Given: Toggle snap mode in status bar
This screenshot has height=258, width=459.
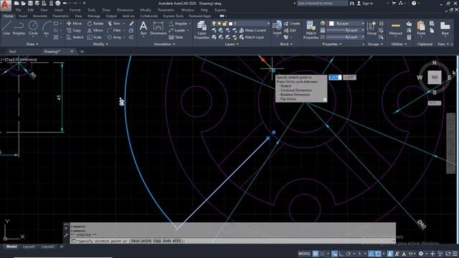Looking at the screenshot, I should [x=322, y=254].
